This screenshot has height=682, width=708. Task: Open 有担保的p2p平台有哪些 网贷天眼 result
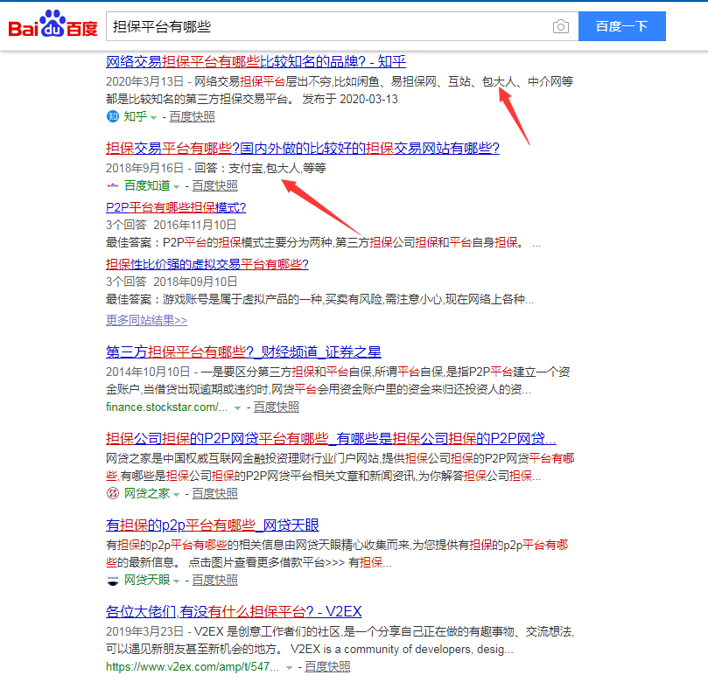(213, 525)
